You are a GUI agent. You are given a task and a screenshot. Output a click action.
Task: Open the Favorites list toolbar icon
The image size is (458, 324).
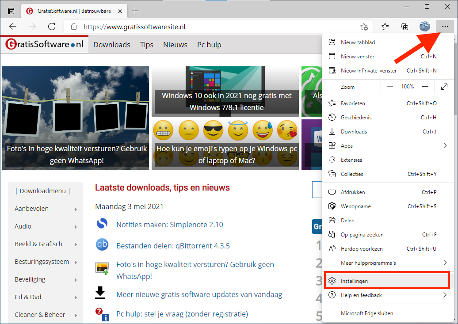coord(385,27)
